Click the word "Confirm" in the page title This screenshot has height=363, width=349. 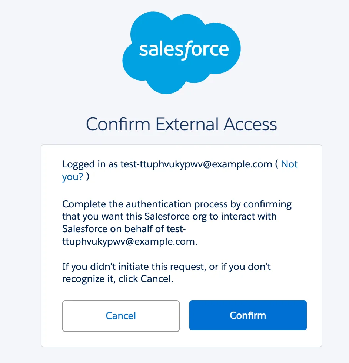click(118, 124)
